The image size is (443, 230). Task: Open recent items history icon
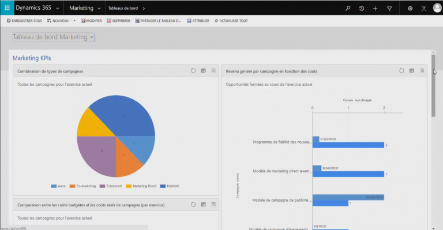[x=361, y=9]
